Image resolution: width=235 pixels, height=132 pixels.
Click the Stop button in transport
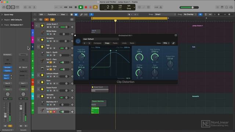[x=76, y=7]
